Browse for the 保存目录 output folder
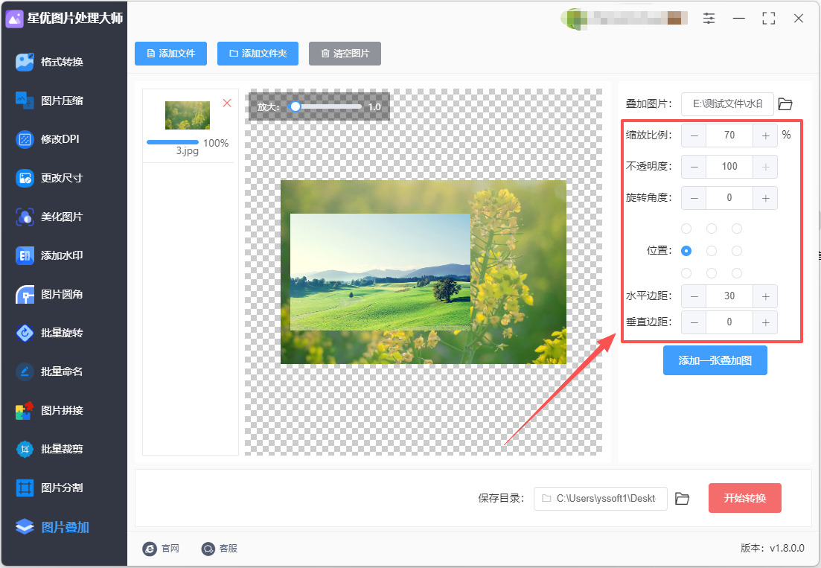 tap(682, 498)
